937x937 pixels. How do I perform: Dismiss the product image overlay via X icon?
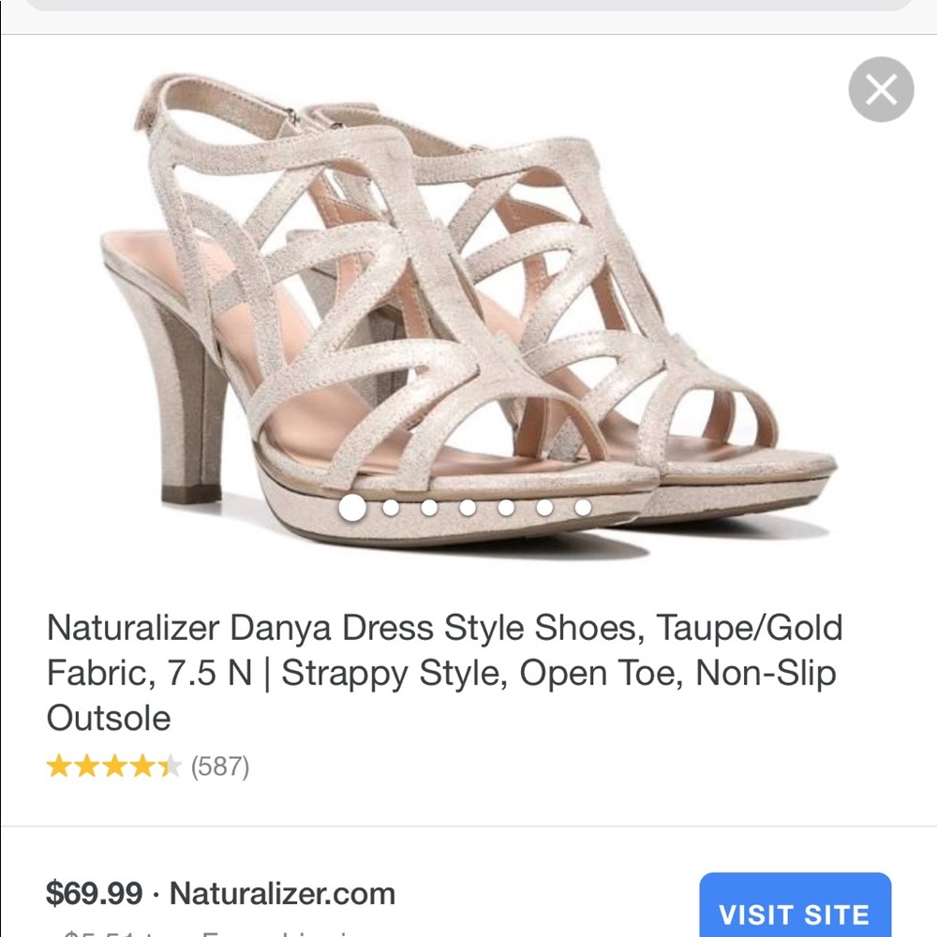[879, 89]
